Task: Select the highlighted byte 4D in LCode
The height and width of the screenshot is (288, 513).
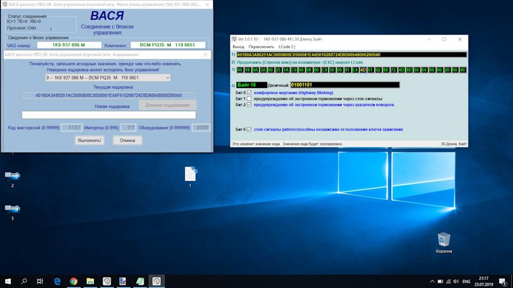Action: [362, 70]
